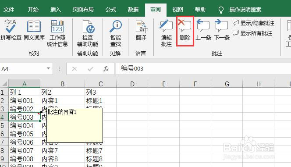This screenshot has width=291, height=167.
Task: Click cell 编号004
Action: (24, 125)
